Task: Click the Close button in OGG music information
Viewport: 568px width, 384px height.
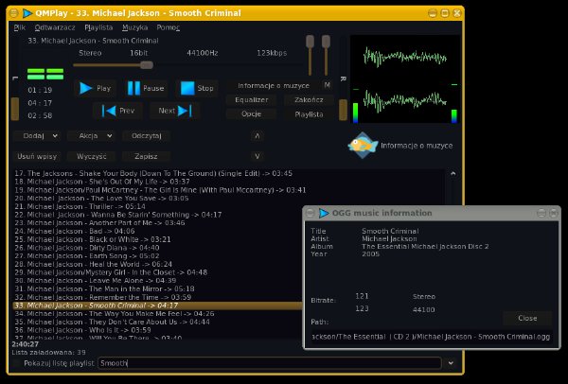Action: coord(527,318)
